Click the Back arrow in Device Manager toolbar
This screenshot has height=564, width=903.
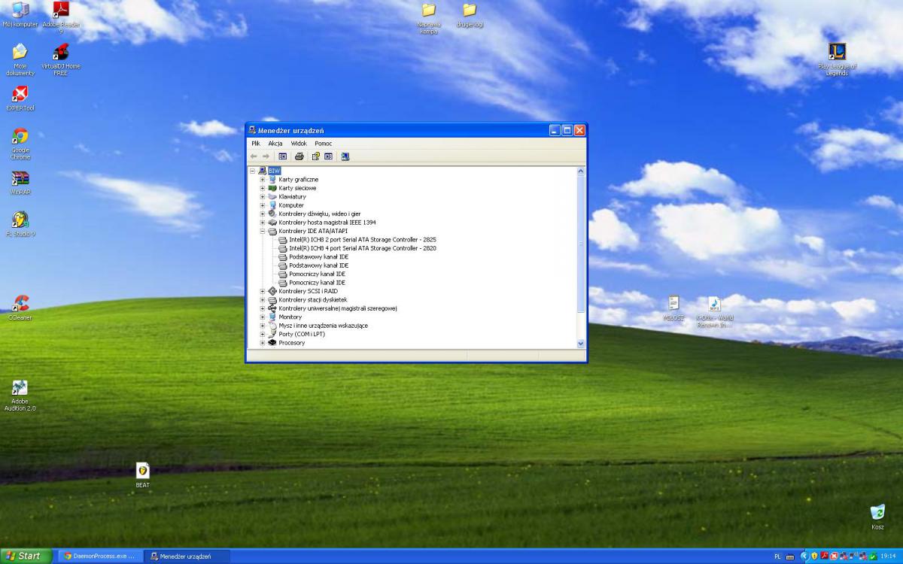(x=254, y=156)
